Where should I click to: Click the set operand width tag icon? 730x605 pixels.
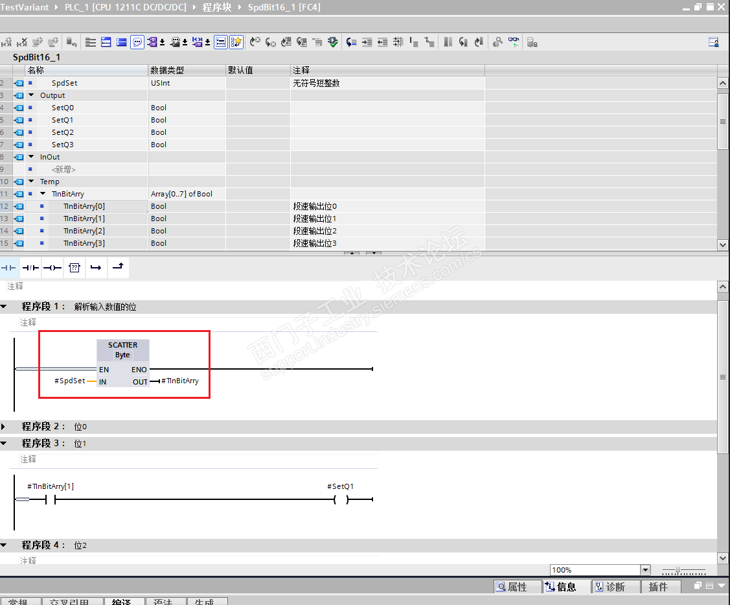click(x=198, y=42)
